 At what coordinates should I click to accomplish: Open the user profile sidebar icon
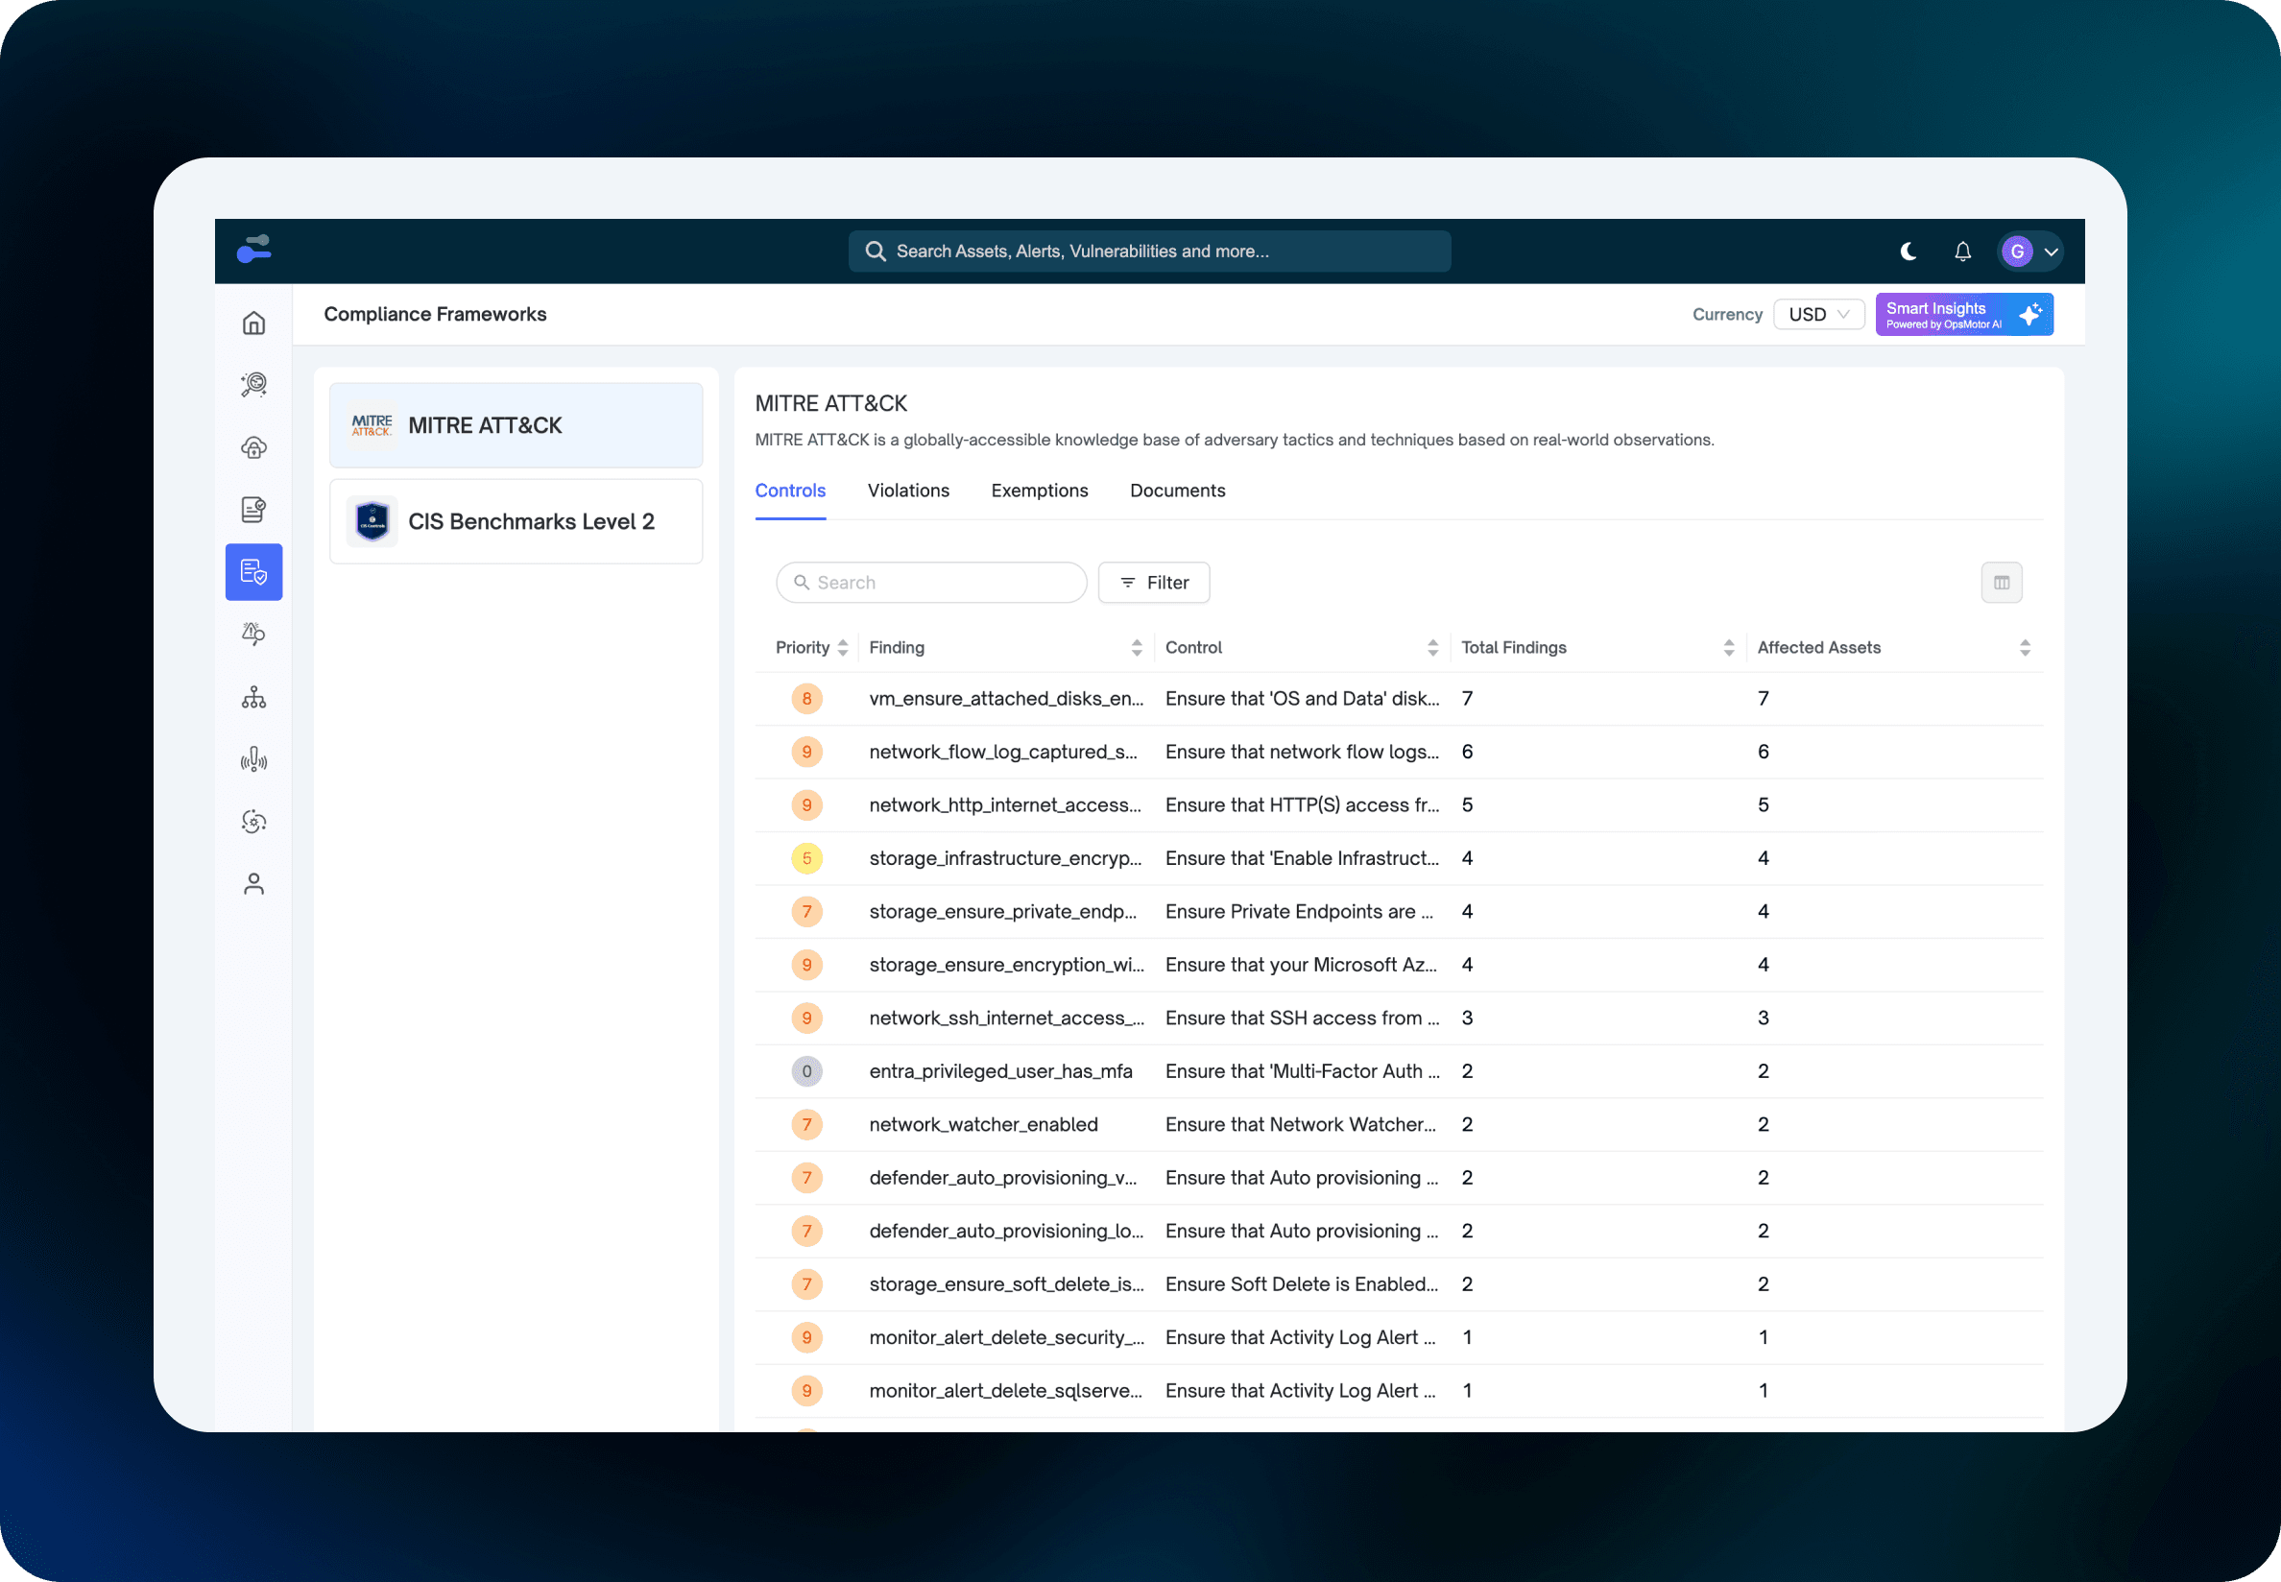(253, 884)
